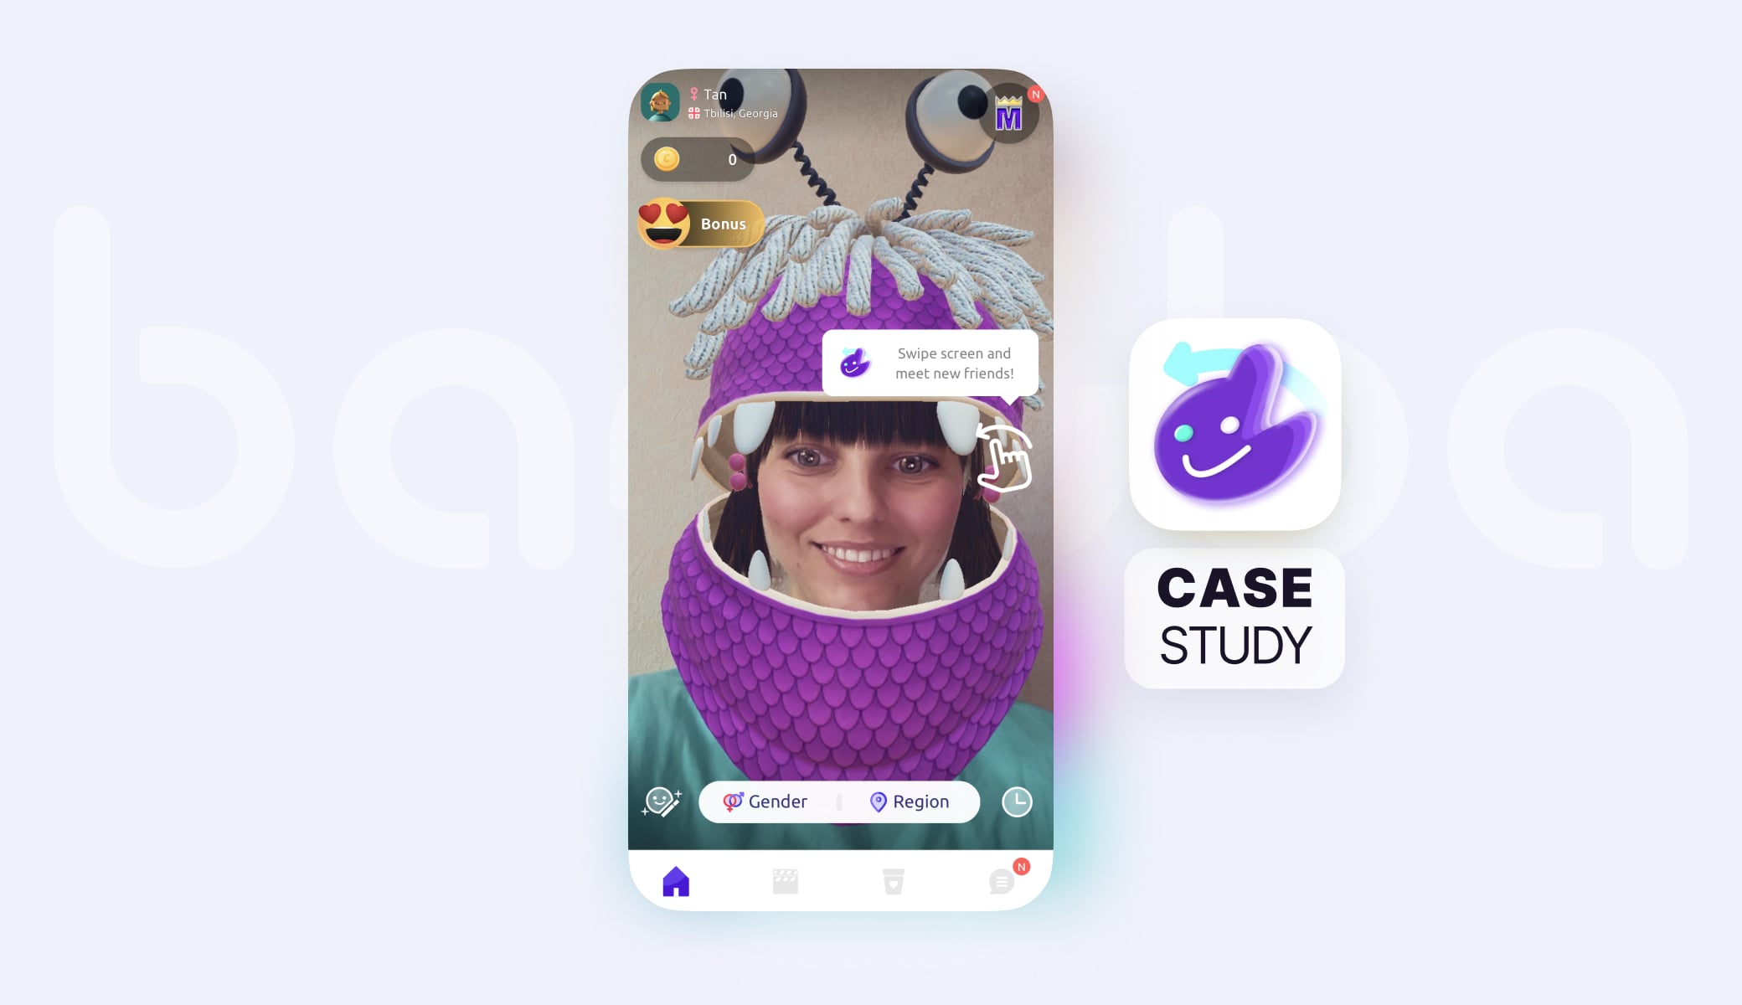Image resolution: width=1742 pixels, height=1005 pixels.
Task: Click the recent/history clock icon
Action: (x=1018, y=801)
